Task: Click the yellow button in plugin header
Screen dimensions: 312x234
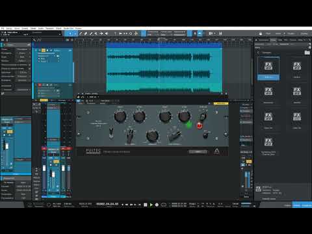Action: click(x=221, y=103)
